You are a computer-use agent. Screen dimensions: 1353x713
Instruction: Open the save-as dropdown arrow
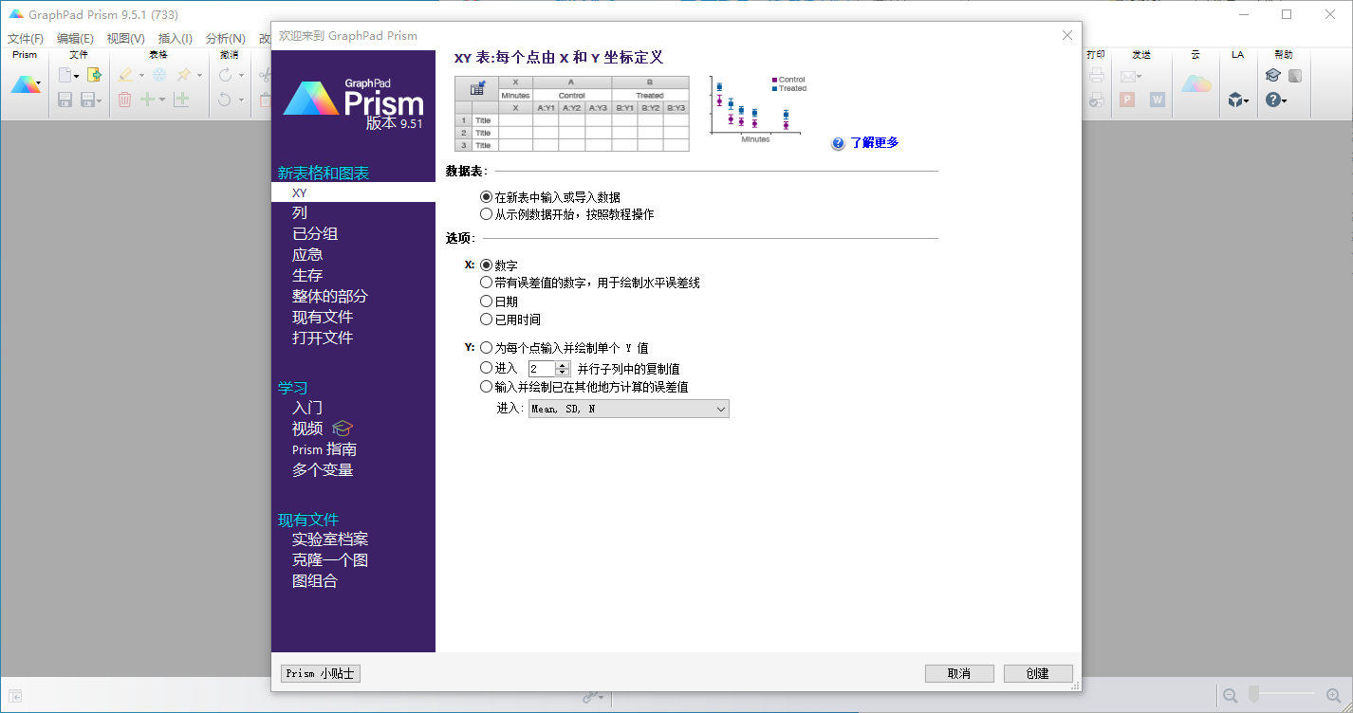[100, 101]
